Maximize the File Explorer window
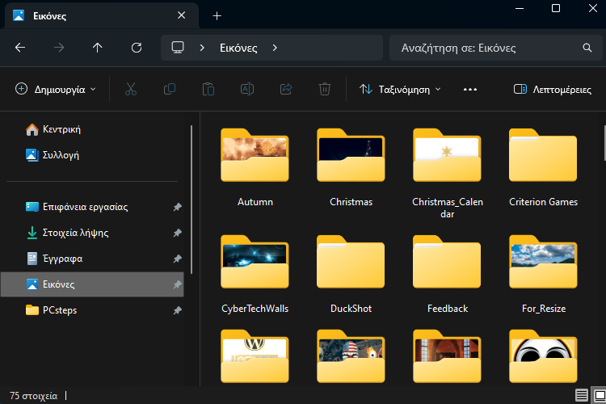606x404 pixels. tap(556, 8)
